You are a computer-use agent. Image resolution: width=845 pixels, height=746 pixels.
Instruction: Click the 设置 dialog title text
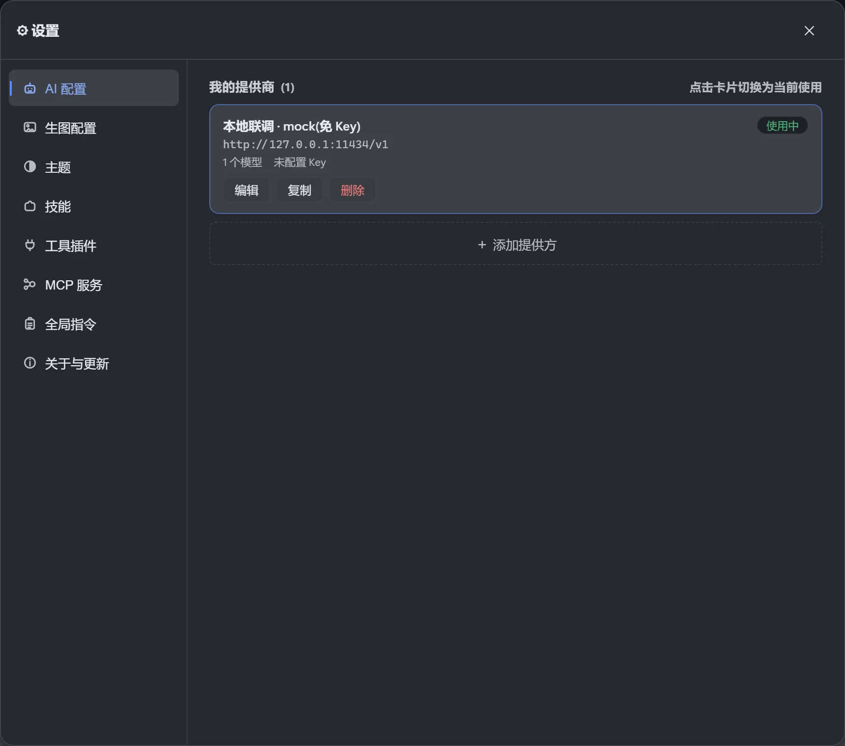45,30
